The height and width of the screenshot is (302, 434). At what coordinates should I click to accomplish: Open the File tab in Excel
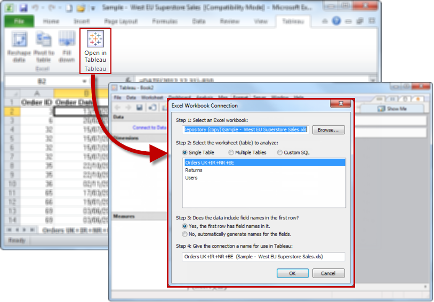point(19,21)
